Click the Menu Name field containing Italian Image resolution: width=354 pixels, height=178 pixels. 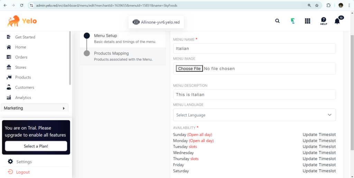254,48
